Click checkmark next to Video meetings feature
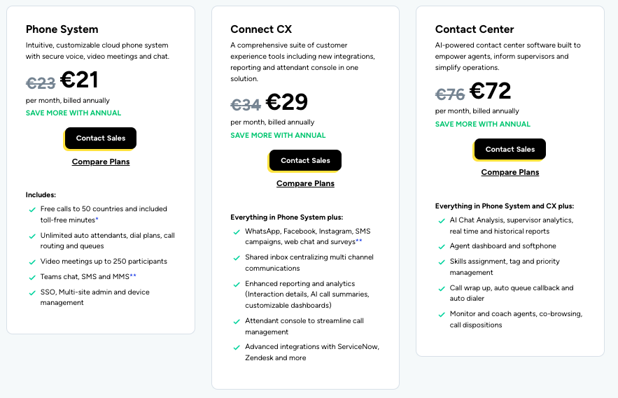This screenshot has width=618, height=398. click(32, 262)
